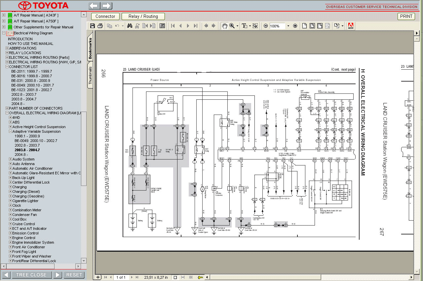The image size is (423, 281).
Task: Open the Text Select tool dropdown arrow
Action: point(250,26)
